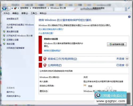Click the search magnifier icon
This screenshot has width=133, height=106.
tap(129, 8)
